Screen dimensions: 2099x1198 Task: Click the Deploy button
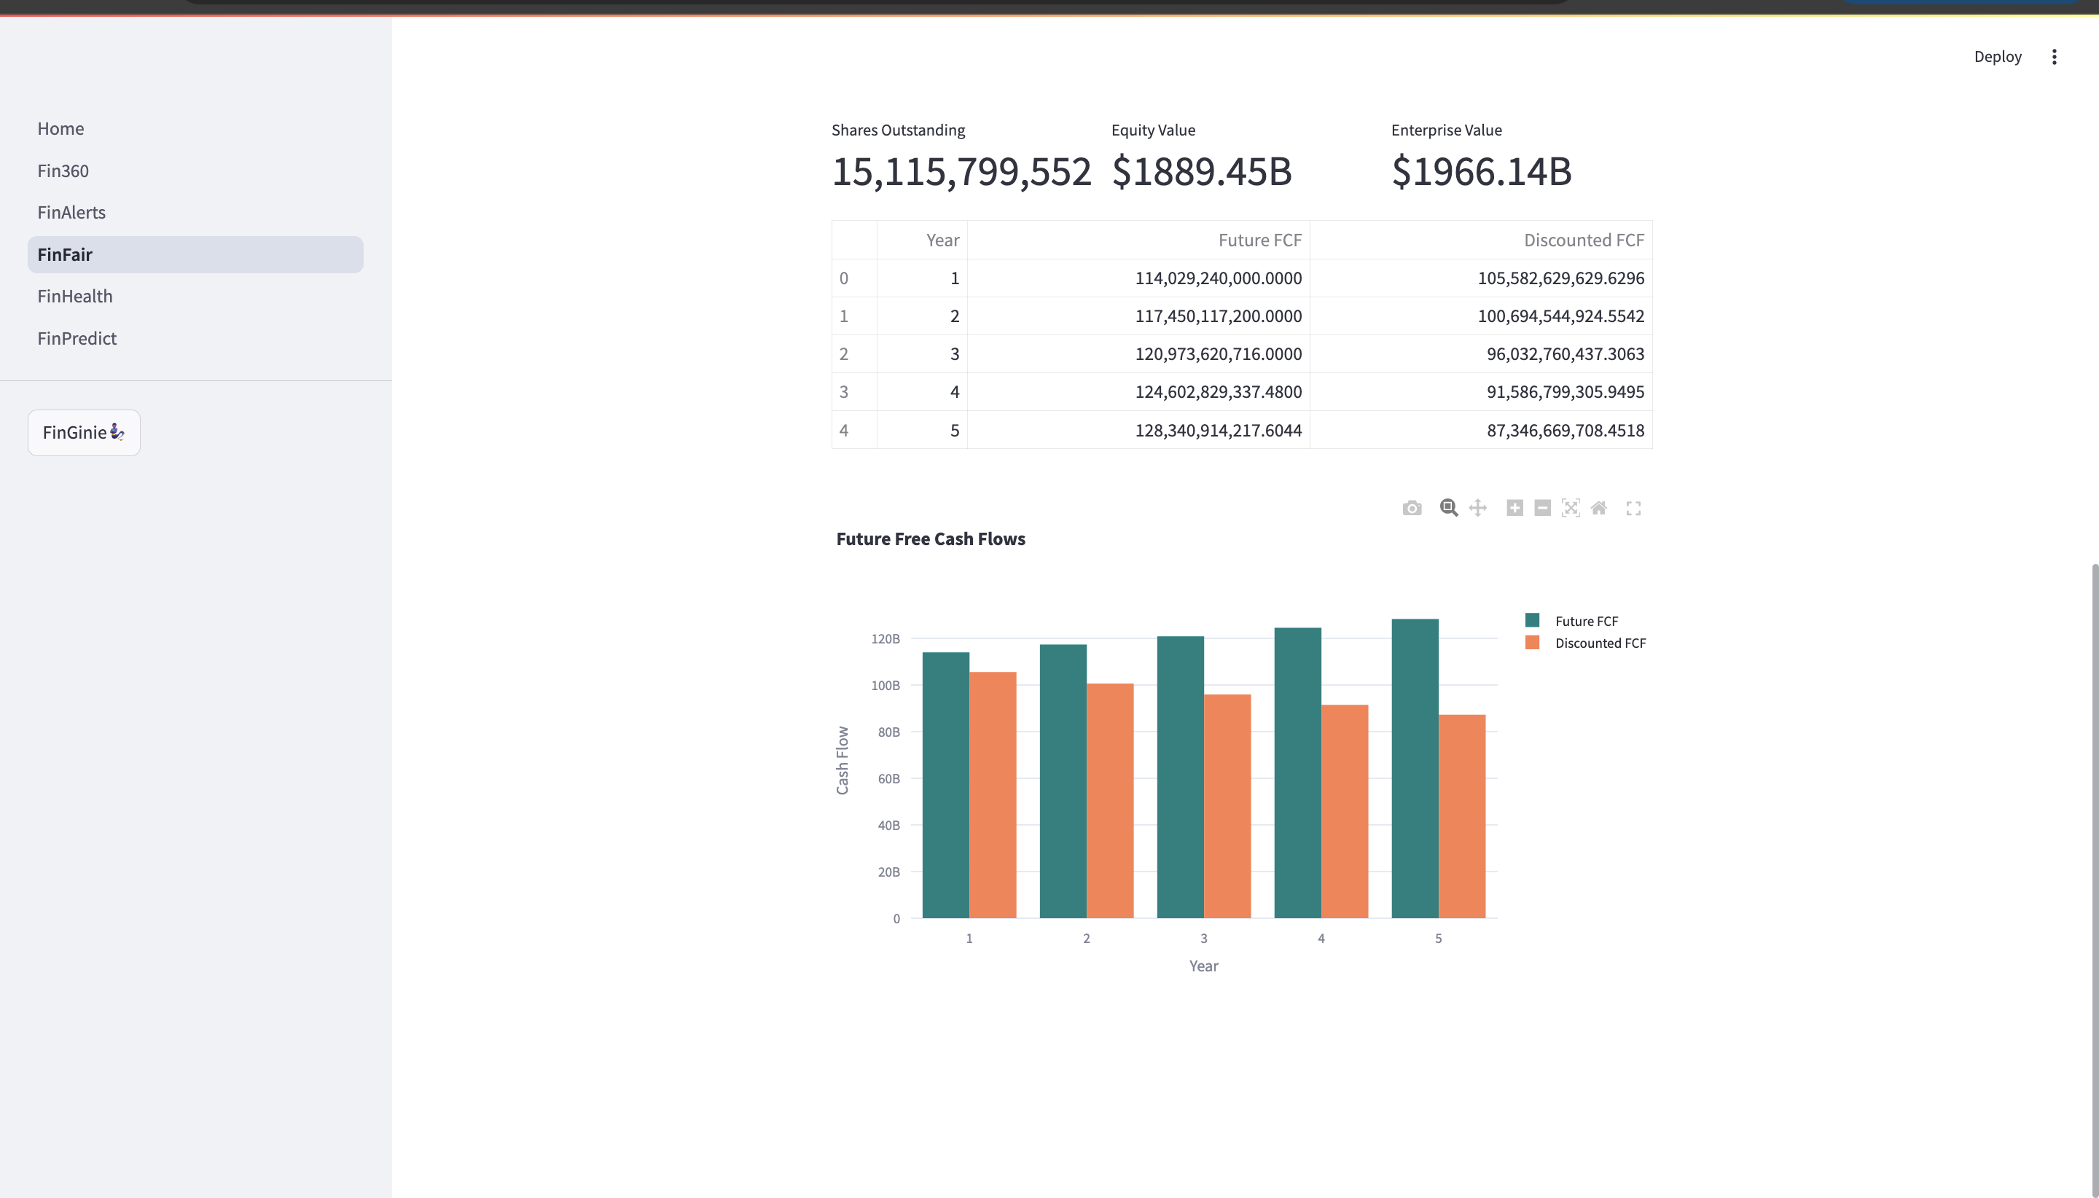[x=1997, y=57]
